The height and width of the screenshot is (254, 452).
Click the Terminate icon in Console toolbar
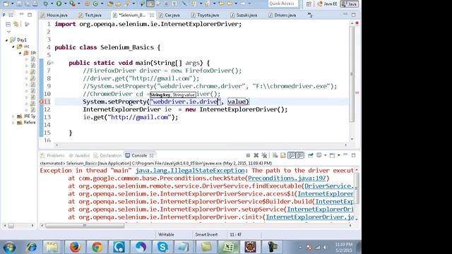point(248,155)
